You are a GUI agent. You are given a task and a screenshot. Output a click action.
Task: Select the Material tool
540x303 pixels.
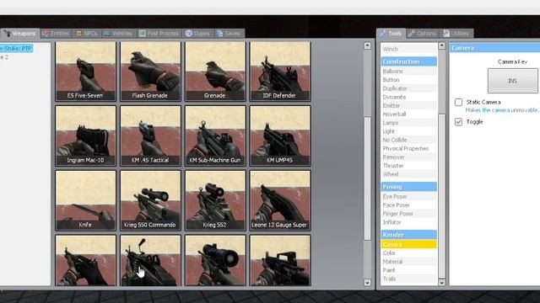(408, 262)
